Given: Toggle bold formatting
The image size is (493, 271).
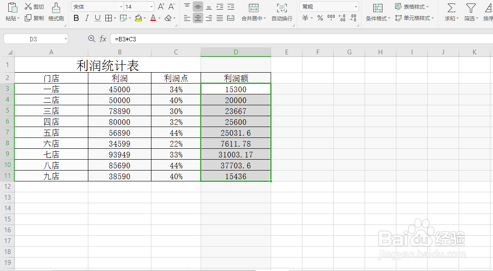Looking at the screenshot, I should (76, 18).
